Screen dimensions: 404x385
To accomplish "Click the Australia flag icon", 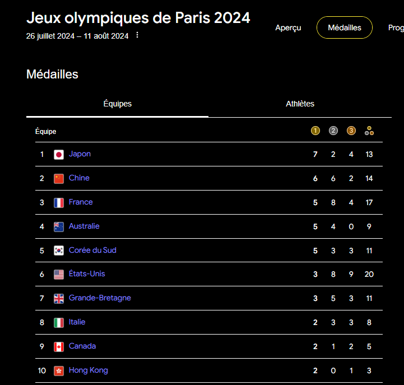I will (59, 227).
